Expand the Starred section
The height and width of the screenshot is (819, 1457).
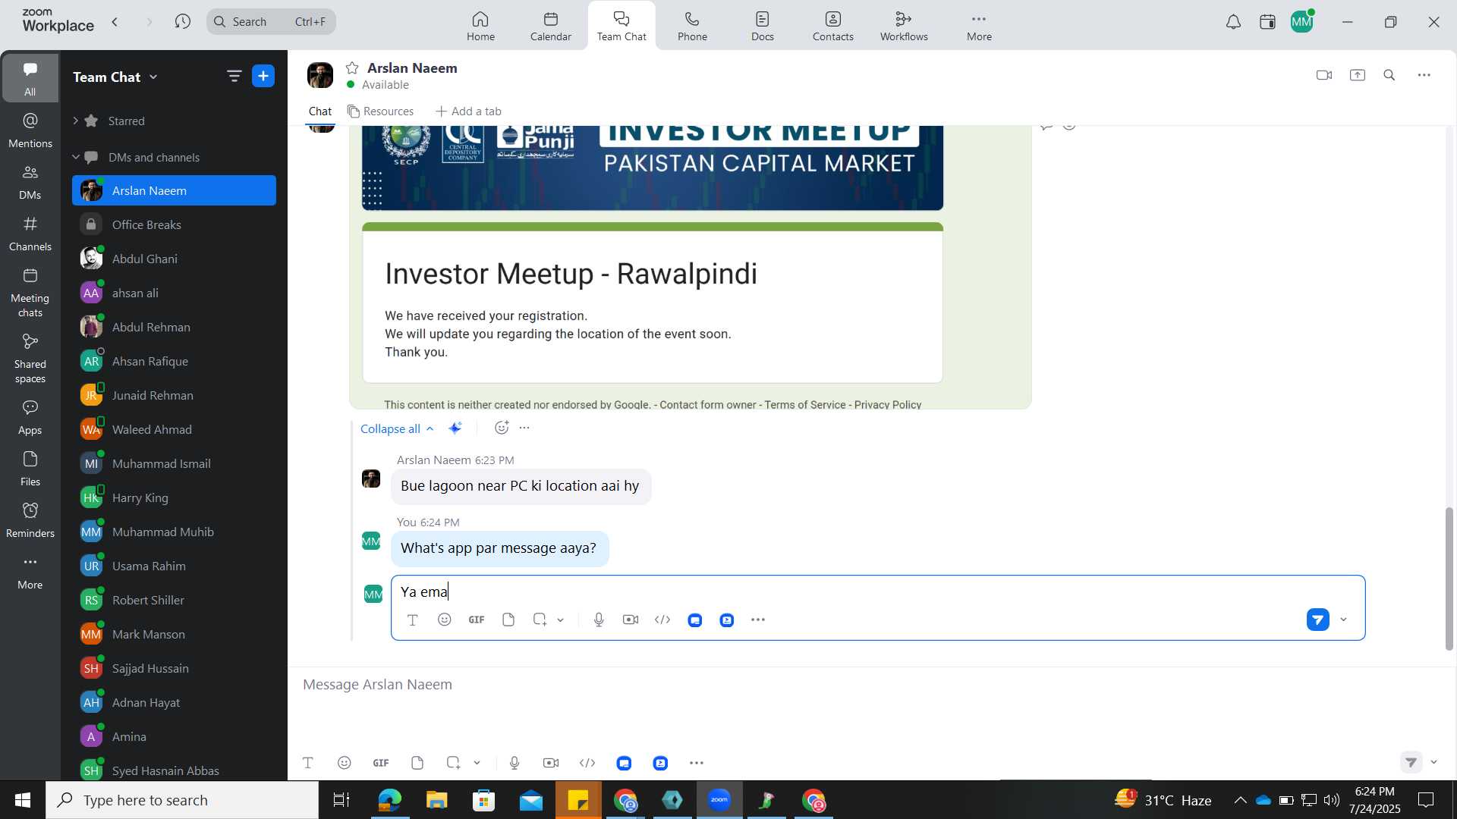75,121
